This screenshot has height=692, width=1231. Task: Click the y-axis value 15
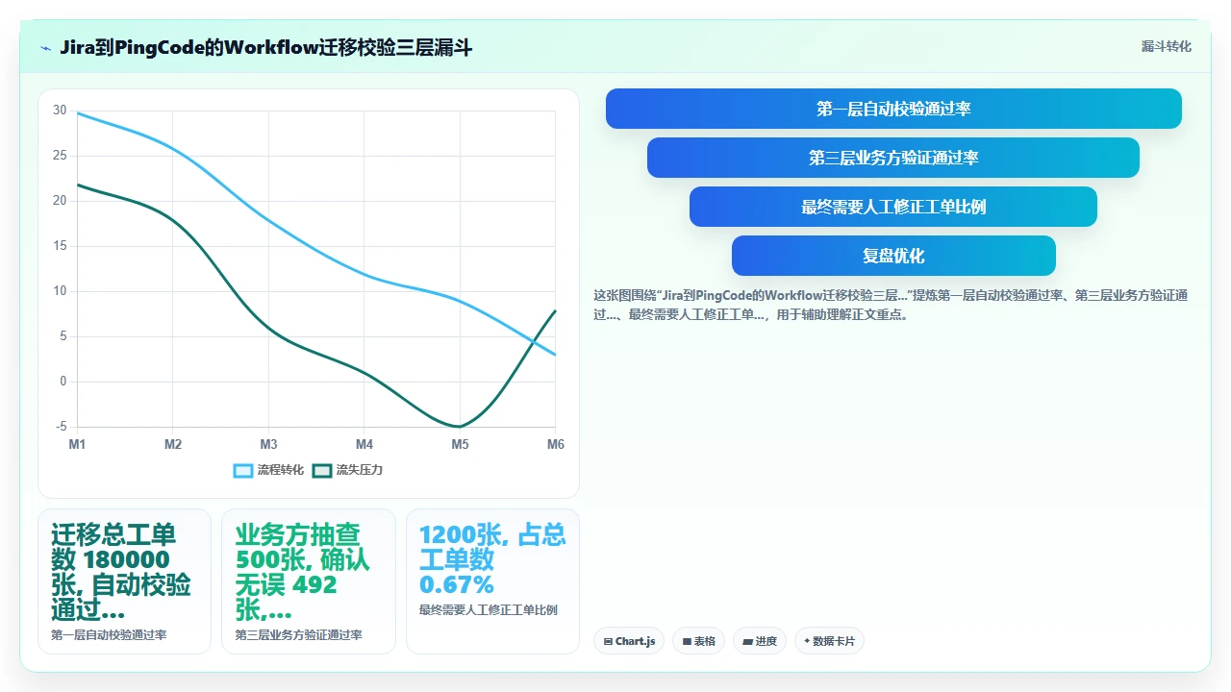pyautogui.click(x=60, y=246)
